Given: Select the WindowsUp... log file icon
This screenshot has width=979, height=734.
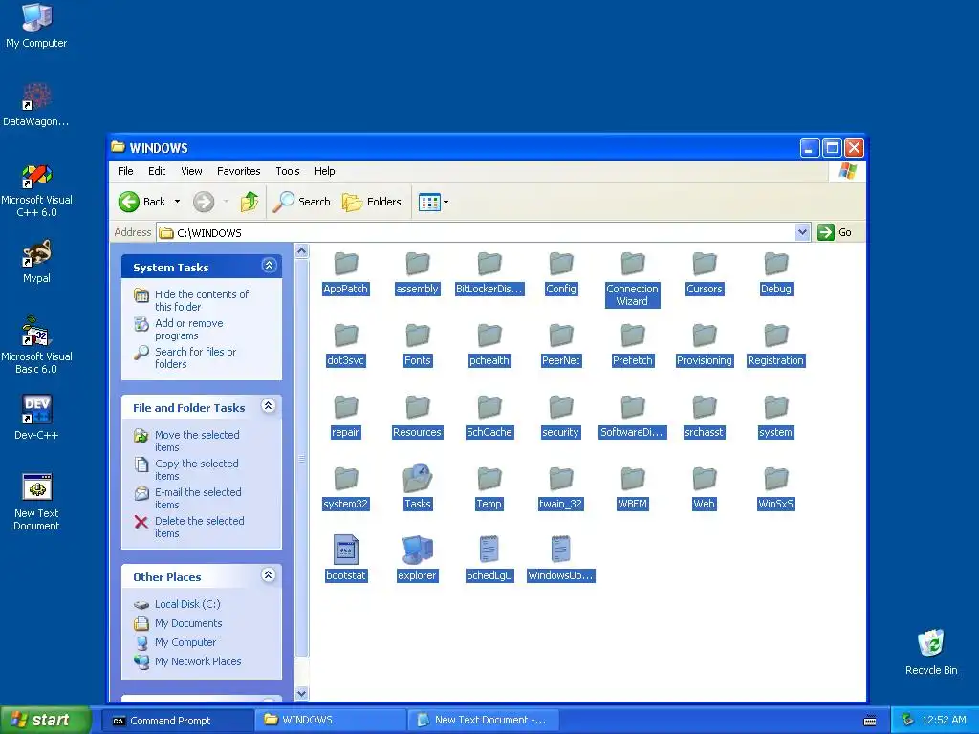Looking at the screenshot, I should coord(560,550).
